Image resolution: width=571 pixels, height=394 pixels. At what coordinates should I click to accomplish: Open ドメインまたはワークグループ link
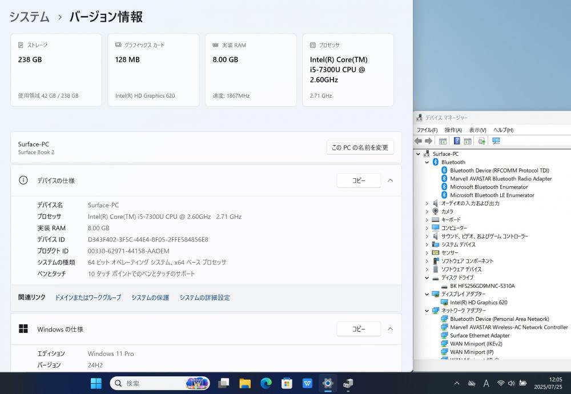[88, 297]
